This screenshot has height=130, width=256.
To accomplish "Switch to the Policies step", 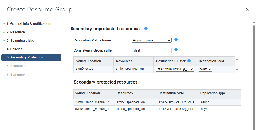I will point(14,49).
